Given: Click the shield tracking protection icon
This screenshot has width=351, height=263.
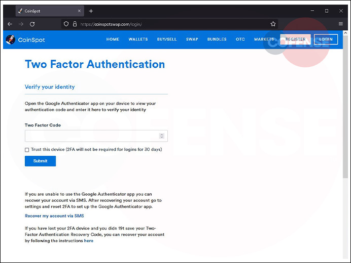Looking at the screenshot, I should [65, 24].
